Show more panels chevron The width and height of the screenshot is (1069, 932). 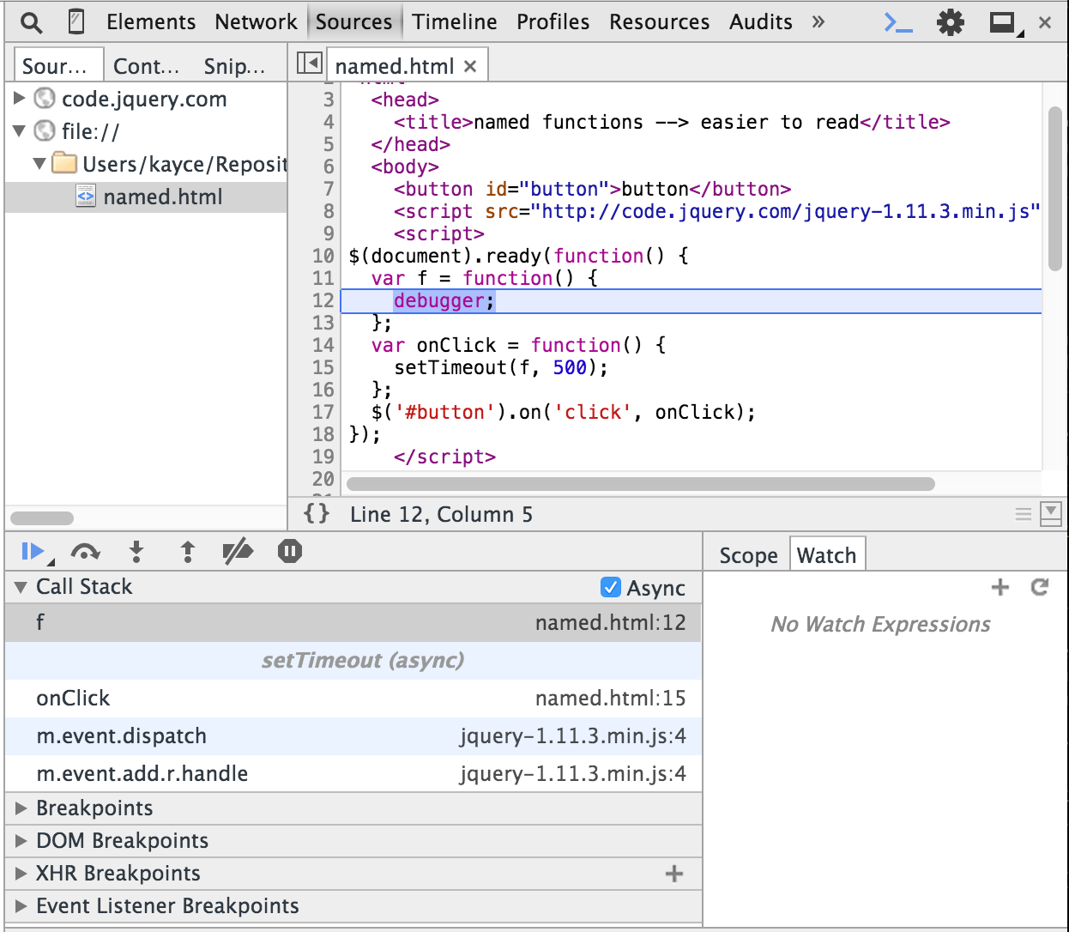818,22
